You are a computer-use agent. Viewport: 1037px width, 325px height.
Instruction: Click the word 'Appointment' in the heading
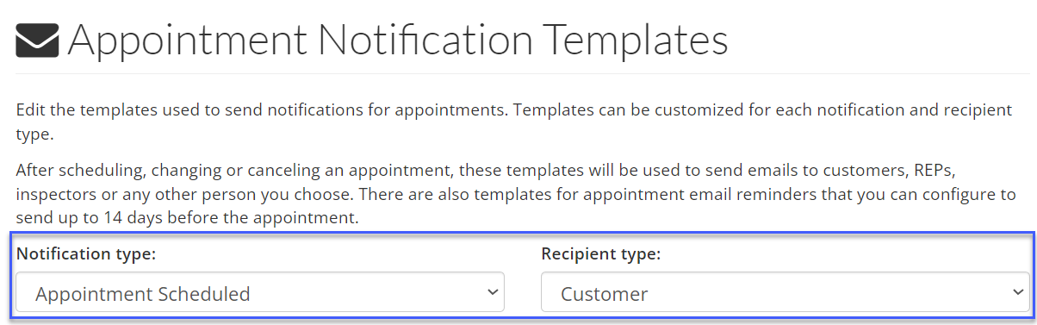click(x=187, y=41)
